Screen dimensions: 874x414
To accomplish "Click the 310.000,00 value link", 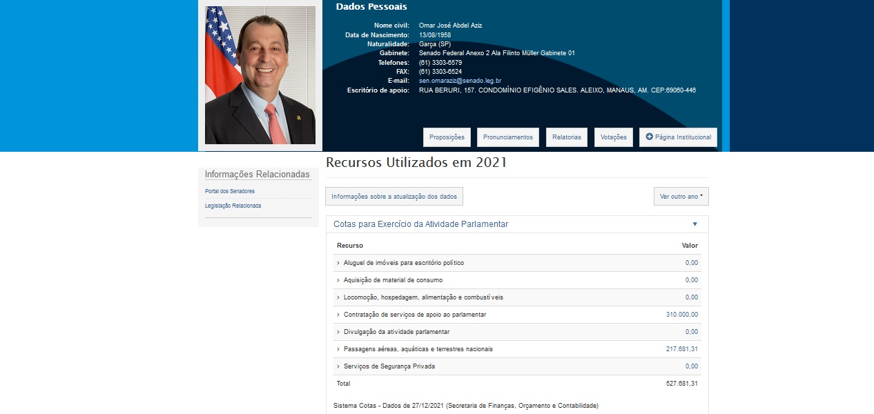I will (x=681, y=315).
